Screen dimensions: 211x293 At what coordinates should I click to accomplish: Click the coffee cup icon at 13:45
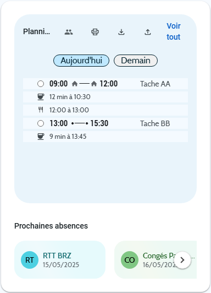pos(41,137)
